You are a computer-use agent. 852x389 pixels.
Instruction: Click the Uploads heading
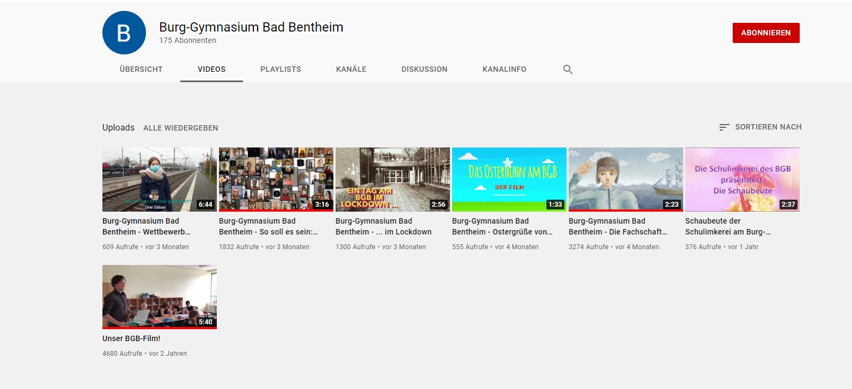(x=118, y=128)
